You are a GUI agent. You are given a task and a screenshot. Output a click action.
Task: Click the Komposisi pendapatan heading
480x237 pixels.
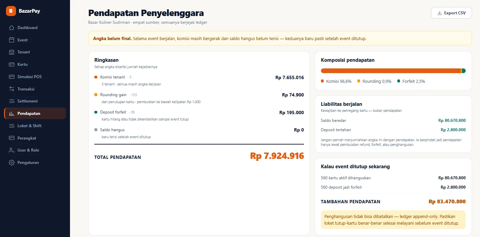[x=348, y=60]
